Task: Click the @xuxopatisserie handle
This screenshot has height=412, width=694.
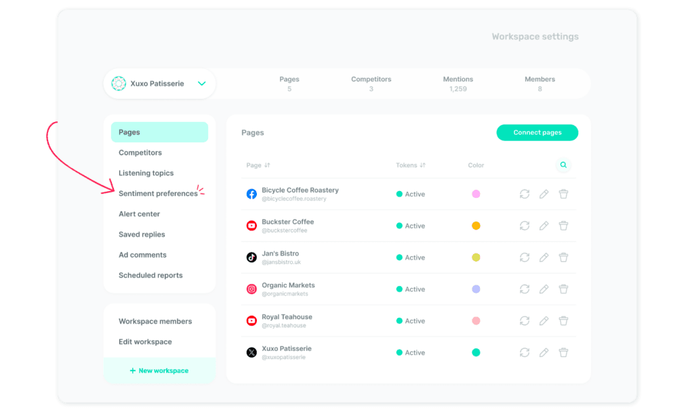Action: click(283, 357)
